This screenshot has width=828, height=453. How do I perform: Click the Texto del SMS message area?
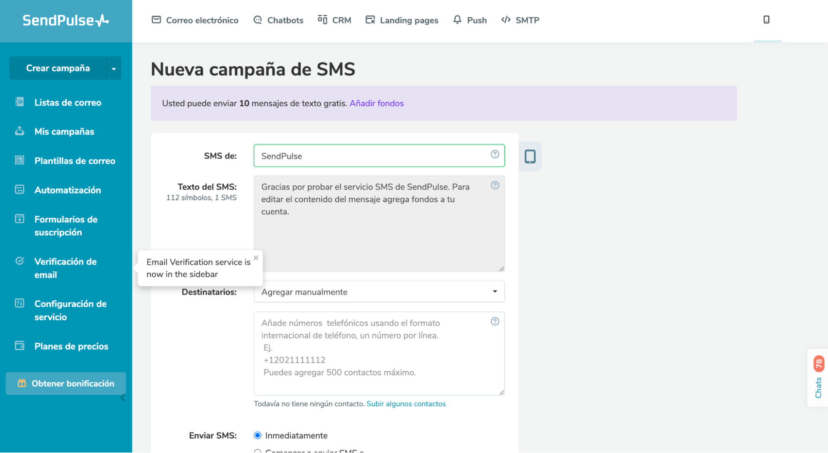click(x=379, y=223)
